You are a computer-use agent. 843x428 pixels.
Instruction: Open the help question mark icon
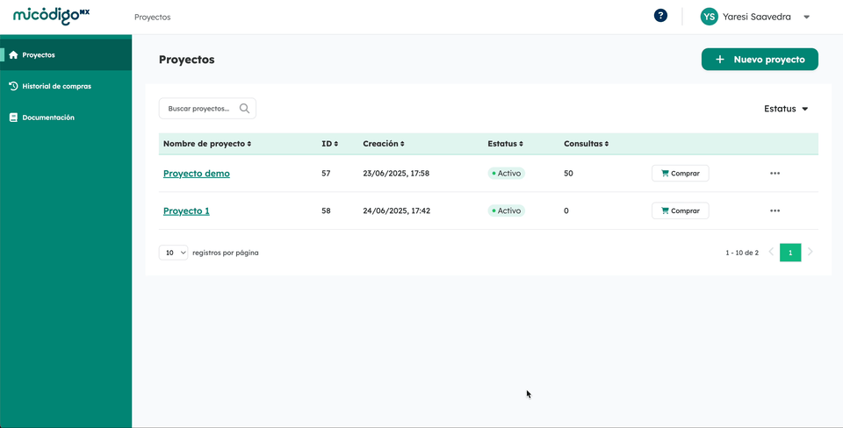coord(660,16)
